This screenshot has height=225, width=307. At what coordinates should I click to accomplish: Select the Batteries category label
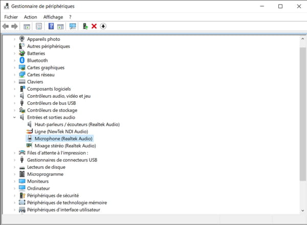click(x=36, y=53)
